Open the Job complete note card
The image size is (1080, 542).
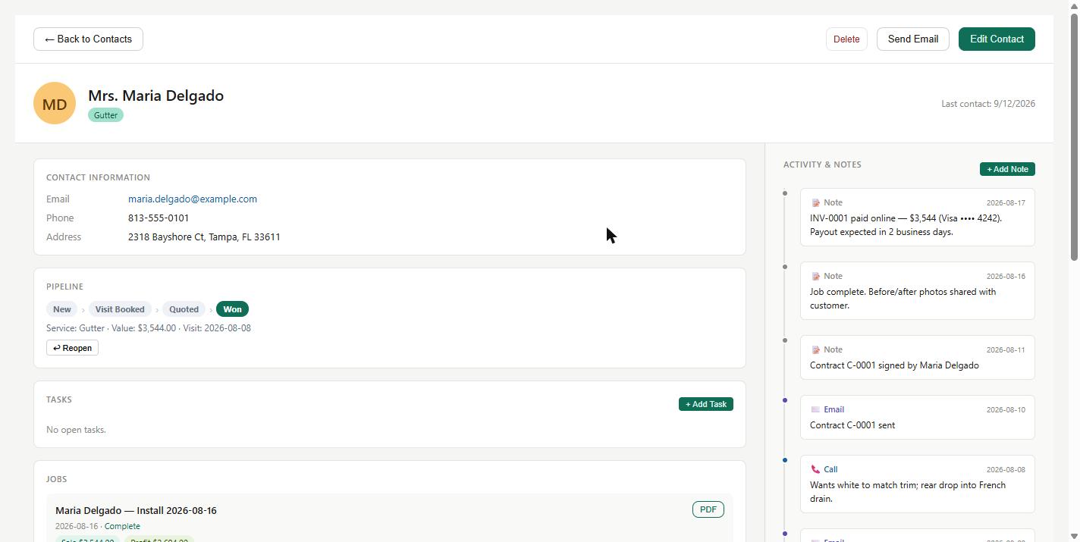pyautogui.click(x=917, y=291)
